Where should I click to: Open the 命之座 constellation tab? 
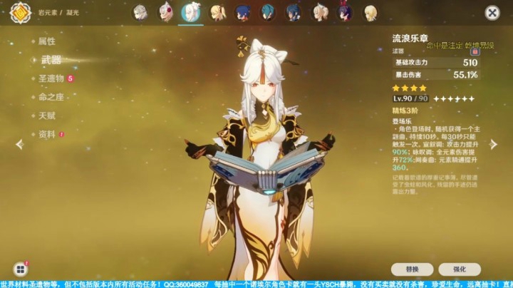click(51, 97)
